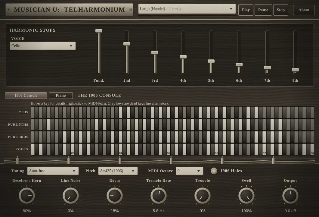The width and height of the screenshot is (319, 217).
Task: Click the 0.0 dB Output value
Action: (290, 211)
